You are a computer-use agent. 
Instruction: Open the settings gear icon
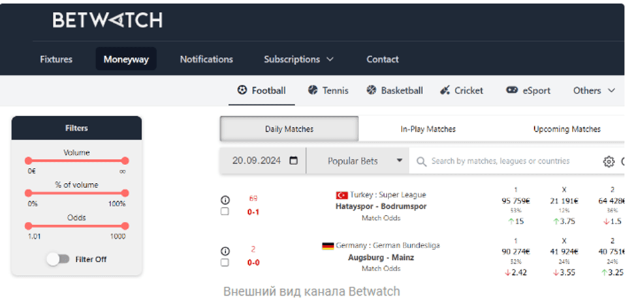pos(609,161)
